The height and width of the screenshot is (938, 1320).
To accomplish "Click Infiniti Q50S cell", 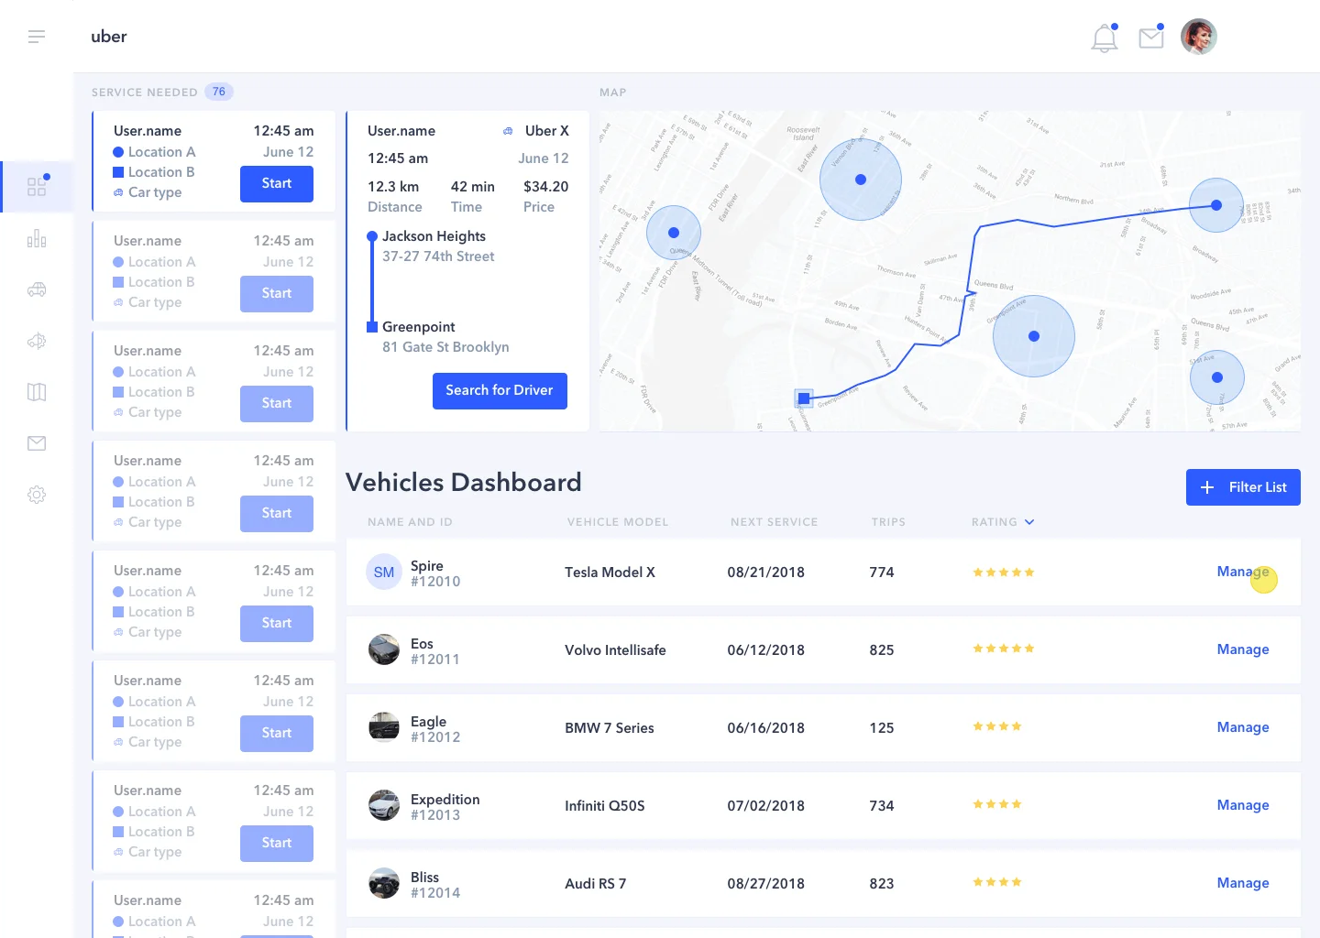I will tap(605, 806).
